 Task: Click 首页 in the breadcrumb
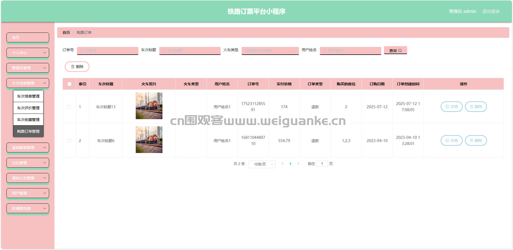point(66,33)
